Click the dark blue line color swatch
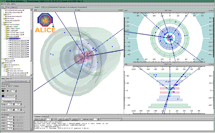The image size is (215, 133). (3, 96)
